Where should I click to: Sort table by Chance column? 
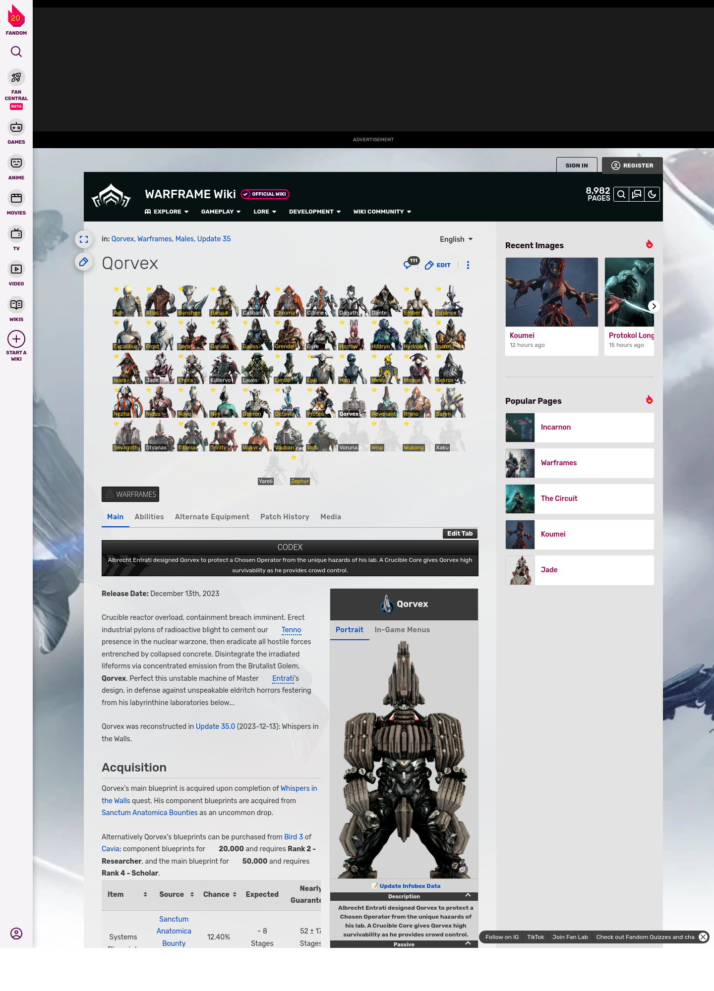[x=220, y=894]
